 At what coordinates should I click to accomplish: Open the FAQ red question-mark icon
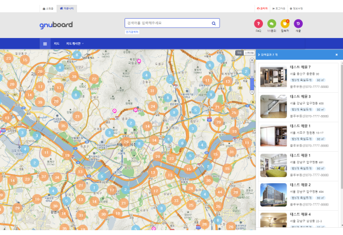click(x=258, y=23)
